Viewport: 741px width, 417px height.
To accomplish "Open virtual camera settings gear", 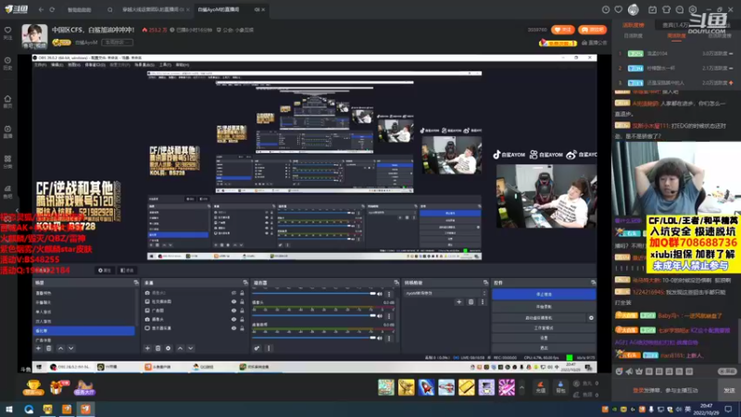I will pos(591,318).
